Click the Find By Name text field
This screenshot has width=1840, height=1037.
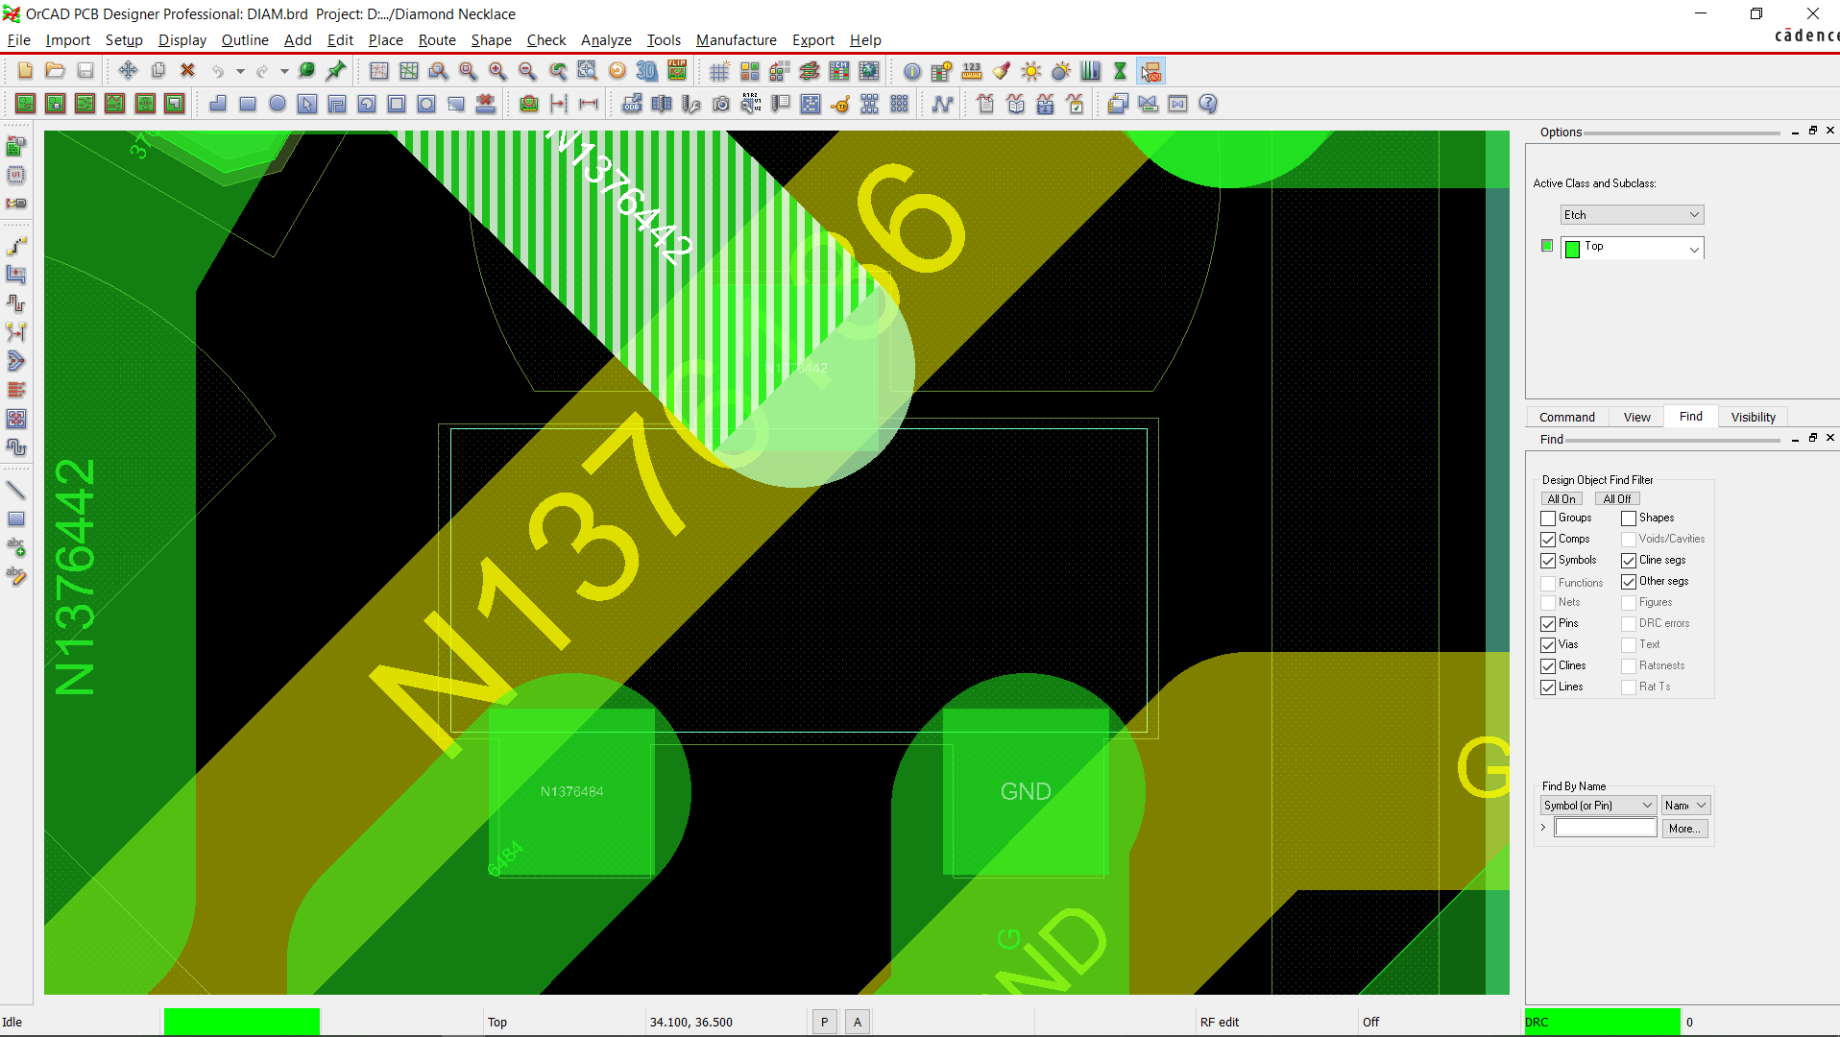point(1606,828)
